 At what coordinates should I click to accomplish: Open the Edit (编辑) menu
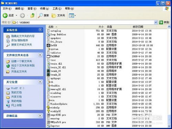coord(20,9)
